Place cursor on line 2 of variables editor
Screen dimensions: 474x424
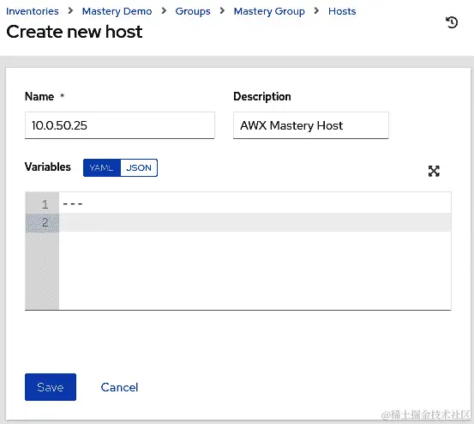coord(255,222)
